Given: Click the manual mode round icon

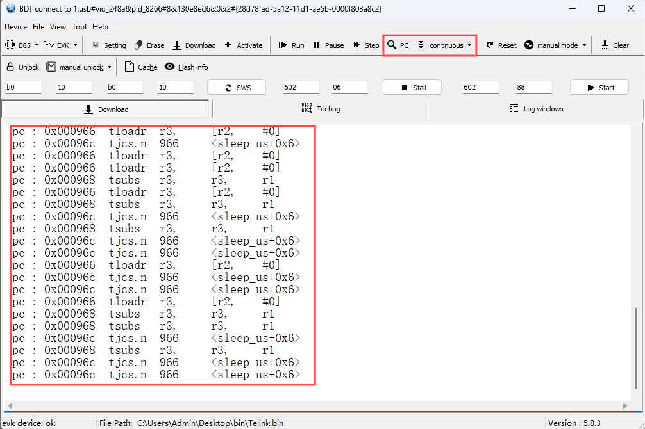Looking at the screenshot, I should click(x=529, y=45).
